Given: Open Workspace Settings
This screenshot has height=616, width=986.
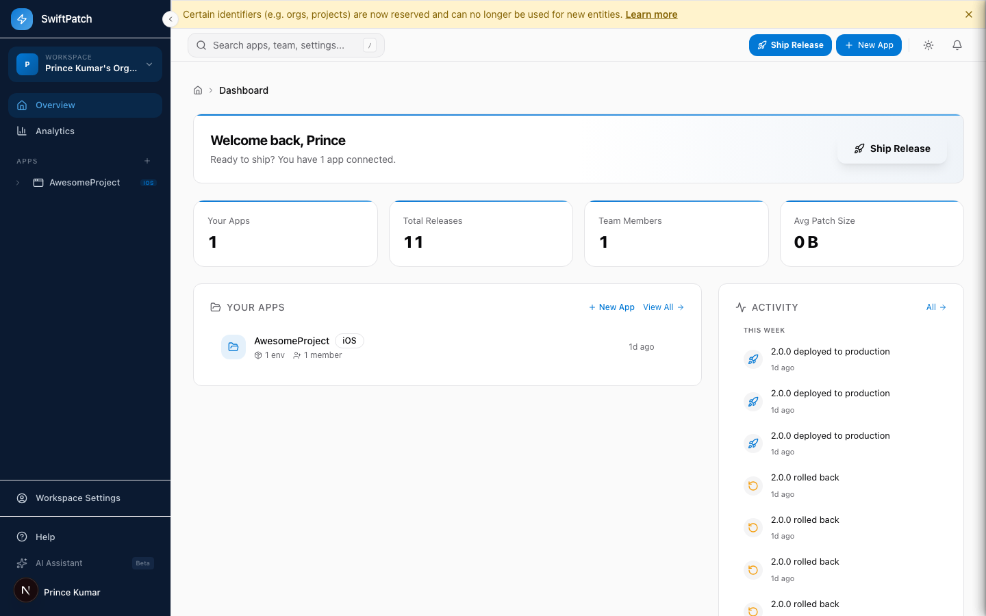Looking at the screenshot, I should pyautogui.click(x=78, y=498).
